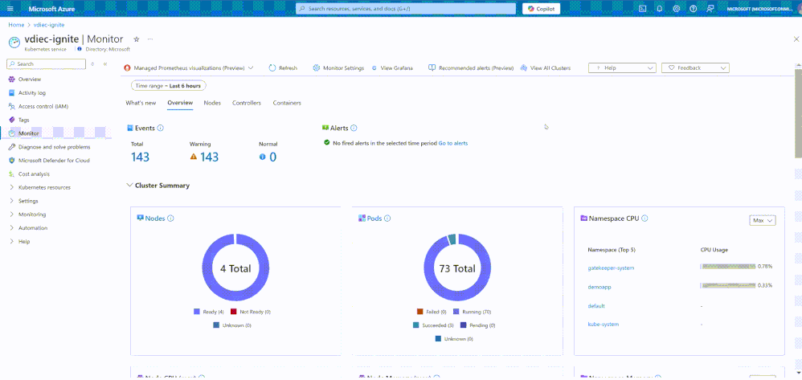Image resolution: width=802 pixels, height=380 pixels.
Task: Open Microsoft Defender for Cloud
Action: click(54, 160)
